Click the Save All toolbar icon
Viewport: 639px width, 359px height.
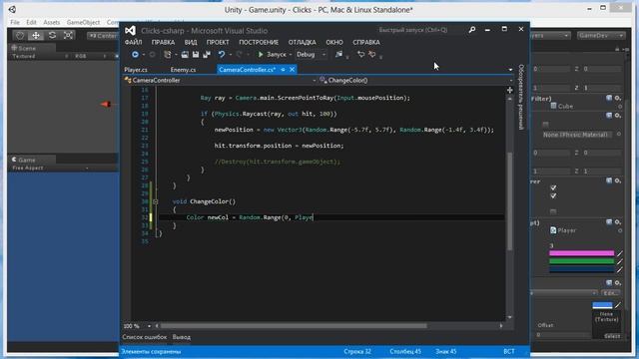pos(207,54)
